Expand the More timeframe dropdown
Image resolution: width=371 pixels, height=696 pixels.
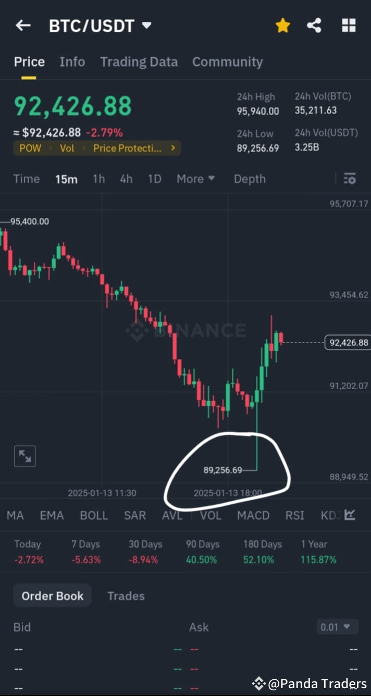pyautogui.click(x=195, y=179)
